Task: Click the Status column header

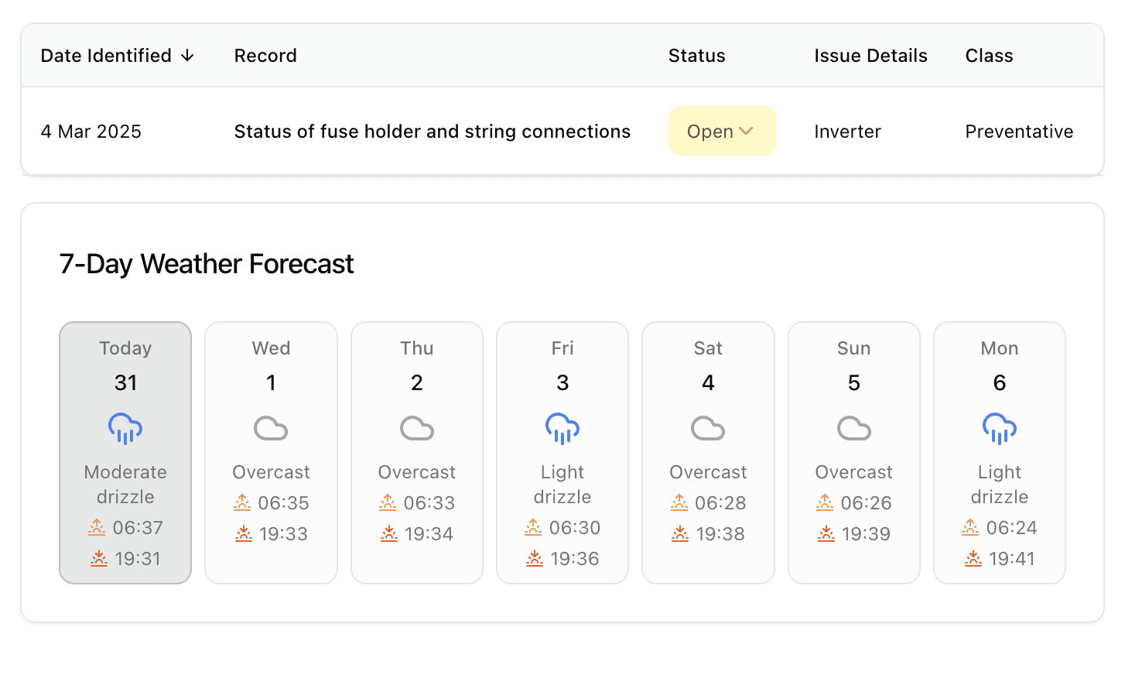Action: tap(696, 55)
